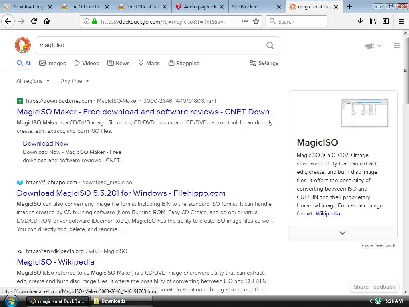Switch to the Images search tab

point(52,63)
